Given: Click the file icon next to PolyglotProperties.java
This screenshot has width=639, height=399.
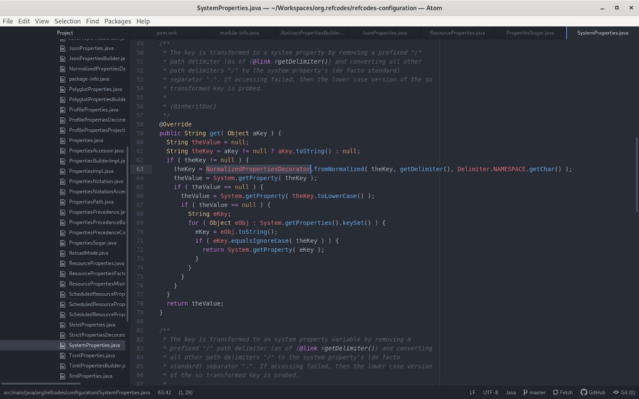Looking at the screenshot, I should click(x=62, y=89).
